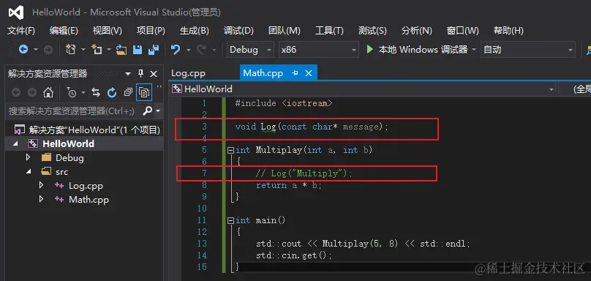Open the debugger target dropdown arrow
The width and height of the screenshot is (591, 281).
474,50
